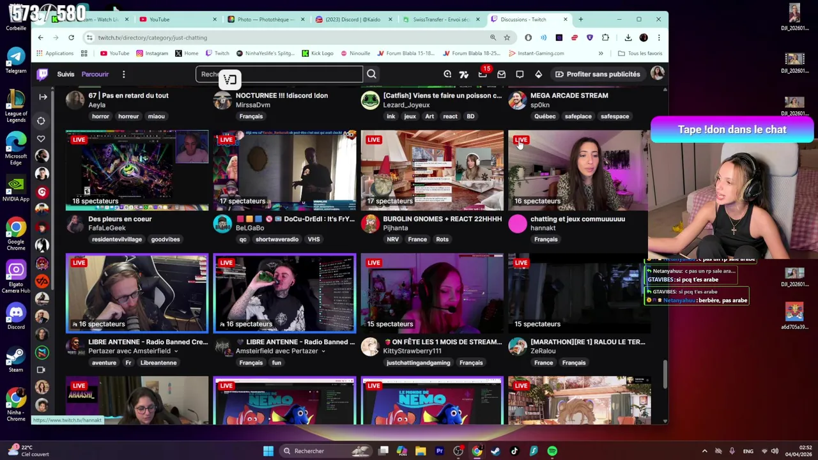Expand co-stream dropdown next to Amsteirfield avec Pertazer
The image size is (818, 460).
click(323, 351)
